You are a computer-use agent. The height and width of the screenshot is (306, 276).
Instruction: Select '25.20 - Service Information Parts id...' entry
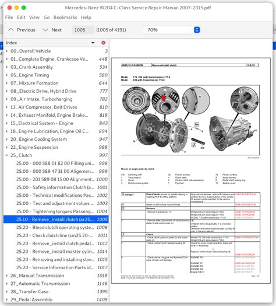coord(56,267)
